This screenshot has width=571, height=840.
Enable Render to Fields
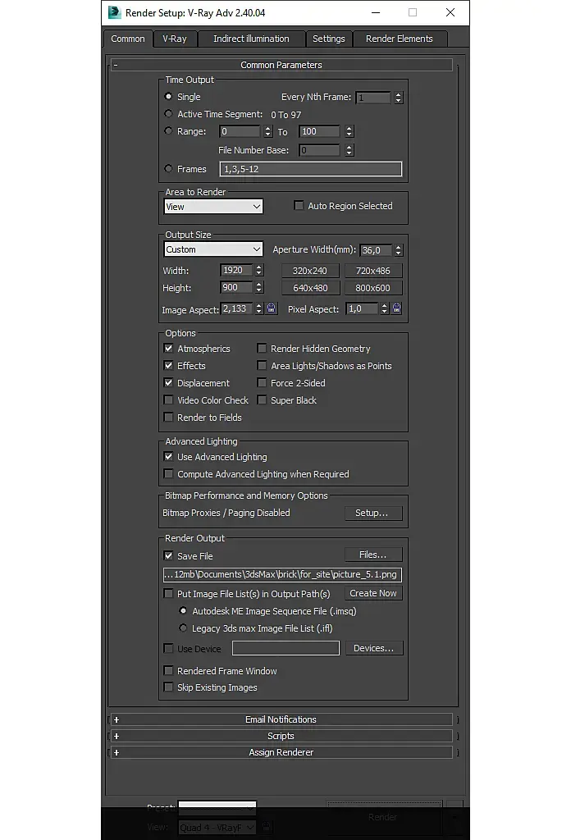(x=169, y=417)
